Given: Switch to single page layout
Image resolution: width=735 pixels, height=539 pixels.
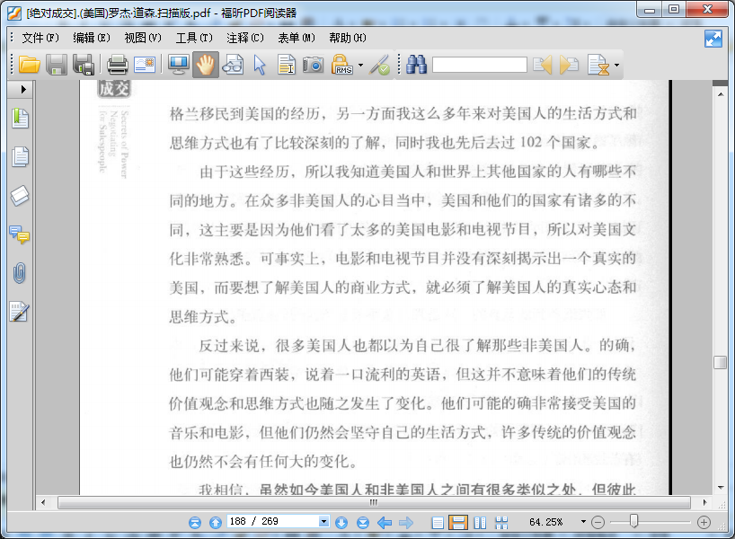Looking at the screenshot, I should pyautogui.click(x=438, y=523).
